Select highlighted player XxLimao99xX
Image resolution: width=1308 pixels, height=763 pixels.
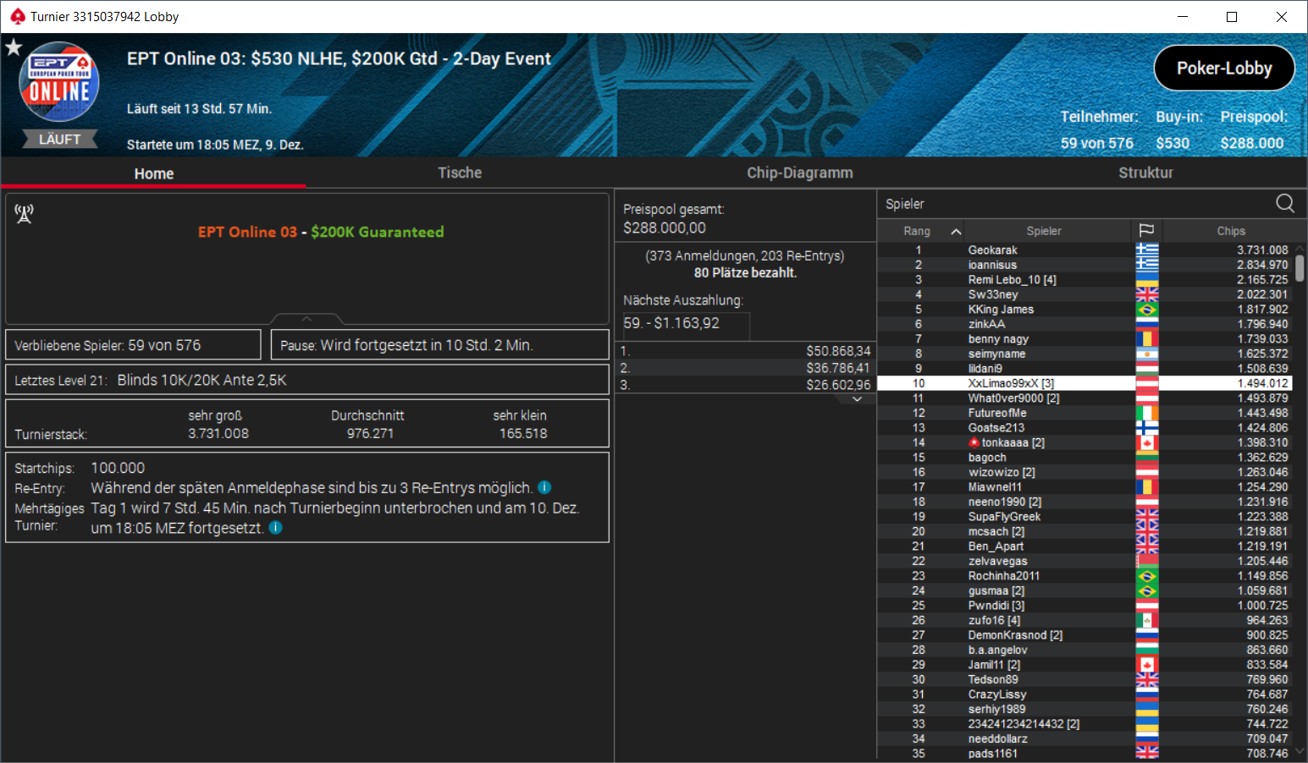[1085, 383]
